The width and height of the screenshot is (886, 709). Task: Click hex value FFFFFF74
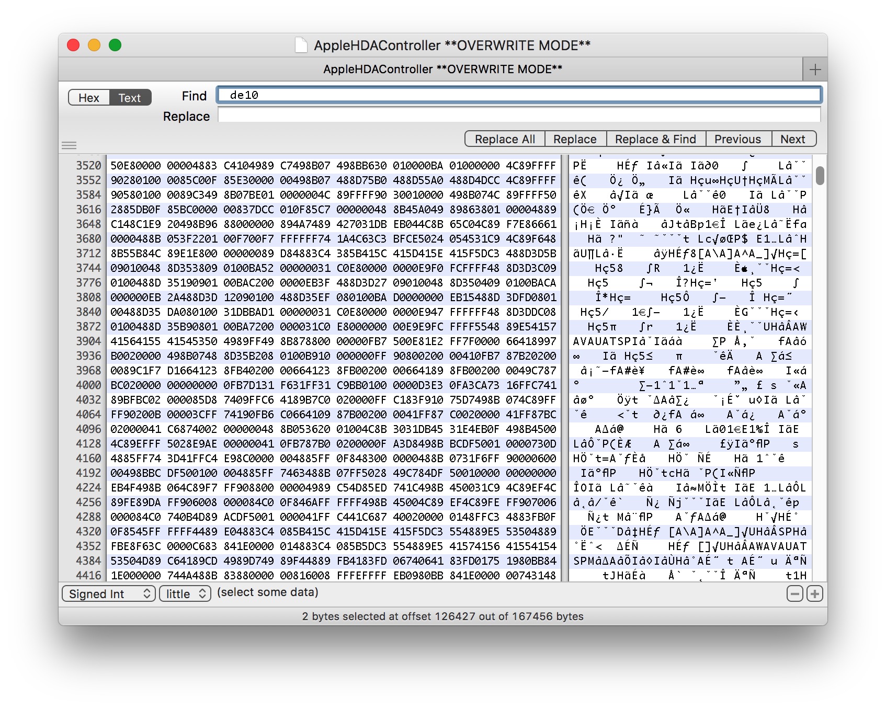click(x=305, y=239)
